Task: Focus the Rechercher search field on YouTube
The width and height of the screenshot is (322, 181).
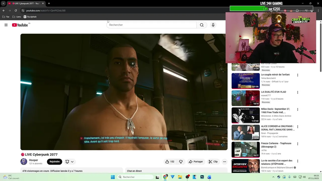Action: [x=152, y=25]
